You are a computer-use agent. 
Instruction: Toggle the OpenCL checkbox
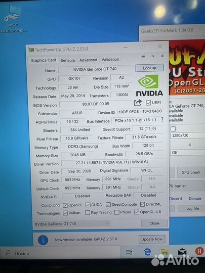click(65, 205)
